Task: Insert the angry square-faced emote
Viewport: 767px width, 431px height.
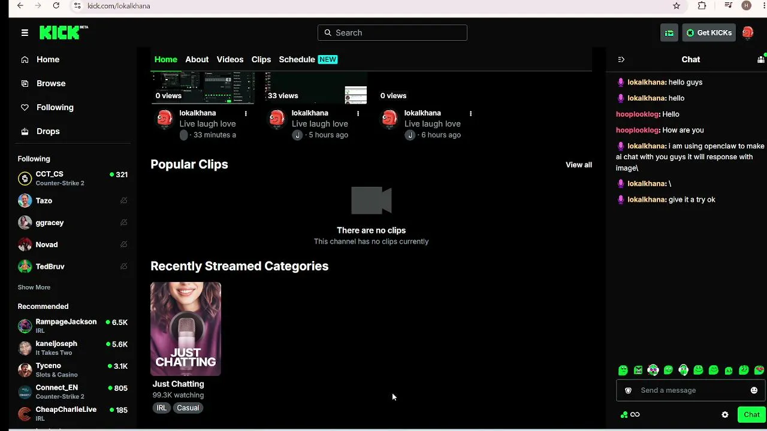Action: pos(638,371)
